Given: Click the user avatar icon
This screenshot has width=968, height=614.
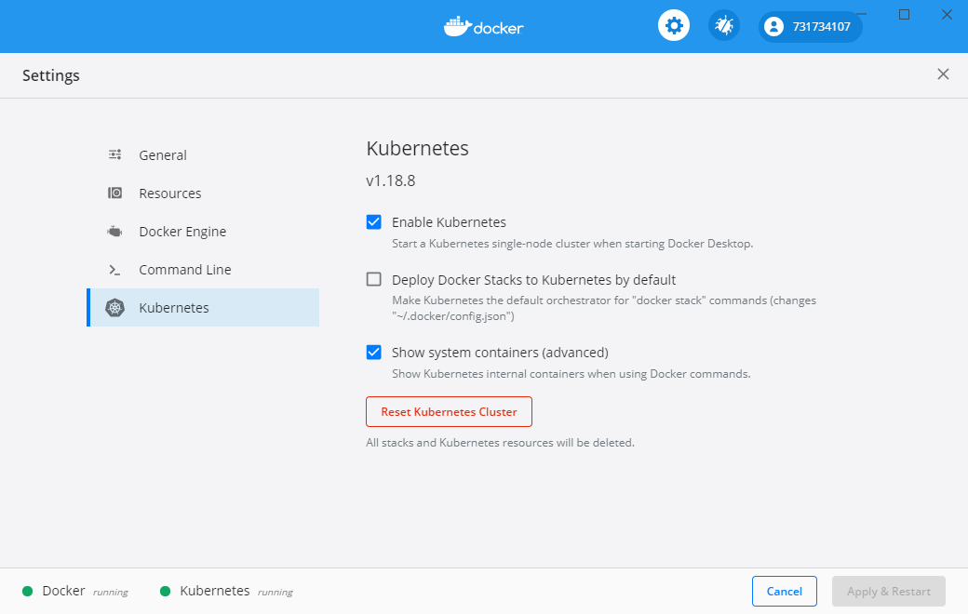Looking at the screenshot, I should 773,27.
